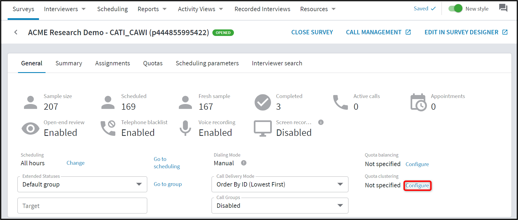Switch to the General tab
Viewport: 518px width, 220px height.
click(32, 63)
